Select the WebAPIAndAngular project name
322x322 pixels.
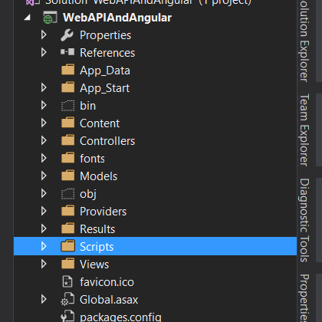117,18
